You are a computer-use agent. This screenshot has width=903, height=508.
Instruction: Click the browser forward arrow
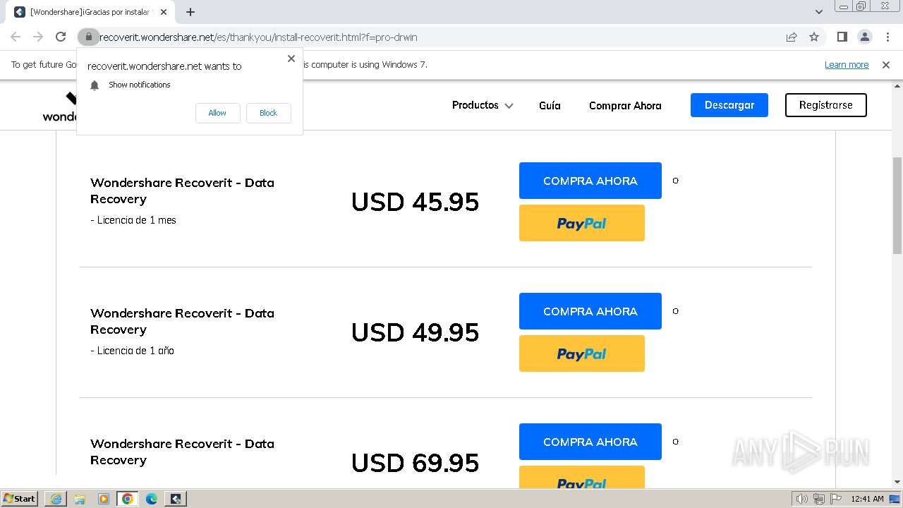38,37
